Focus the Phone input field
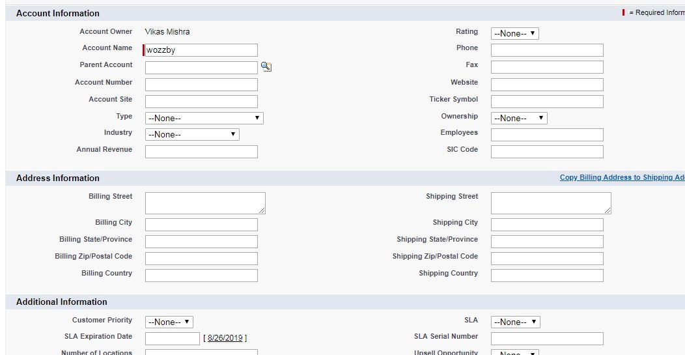Screen dimensions: 685x355 (x=547, y=50)
